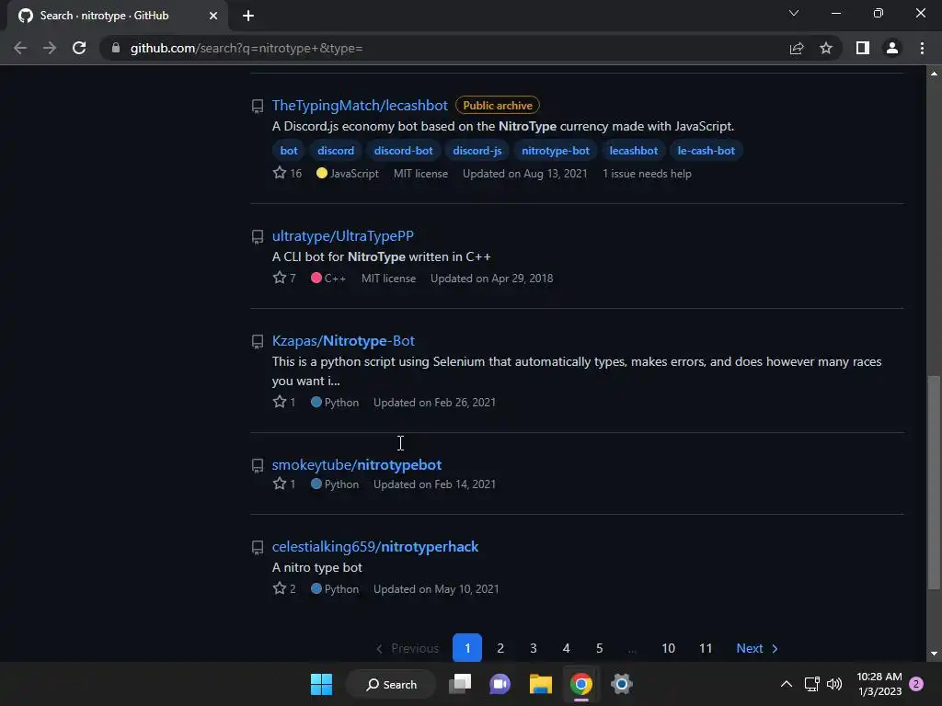Click the scrollbar down arrow
This screenshot has height=706, width=942.
[x=934, y=654]
